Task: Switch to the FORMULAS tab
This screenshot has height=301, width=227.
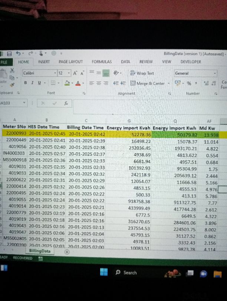Action: coord(102,62)
